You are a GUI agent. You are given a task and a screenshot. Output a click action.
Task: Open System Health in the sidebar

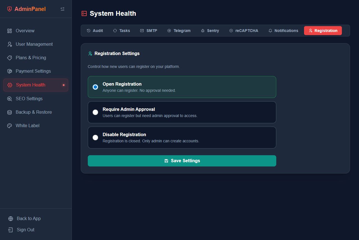[x=31, y=85]
